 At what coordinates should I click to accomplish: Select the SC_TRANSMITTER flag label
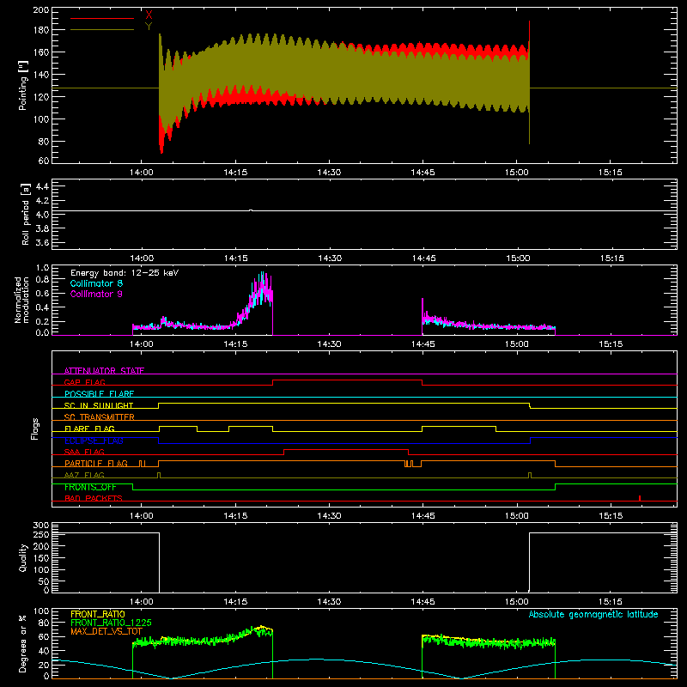coord(100,417)
